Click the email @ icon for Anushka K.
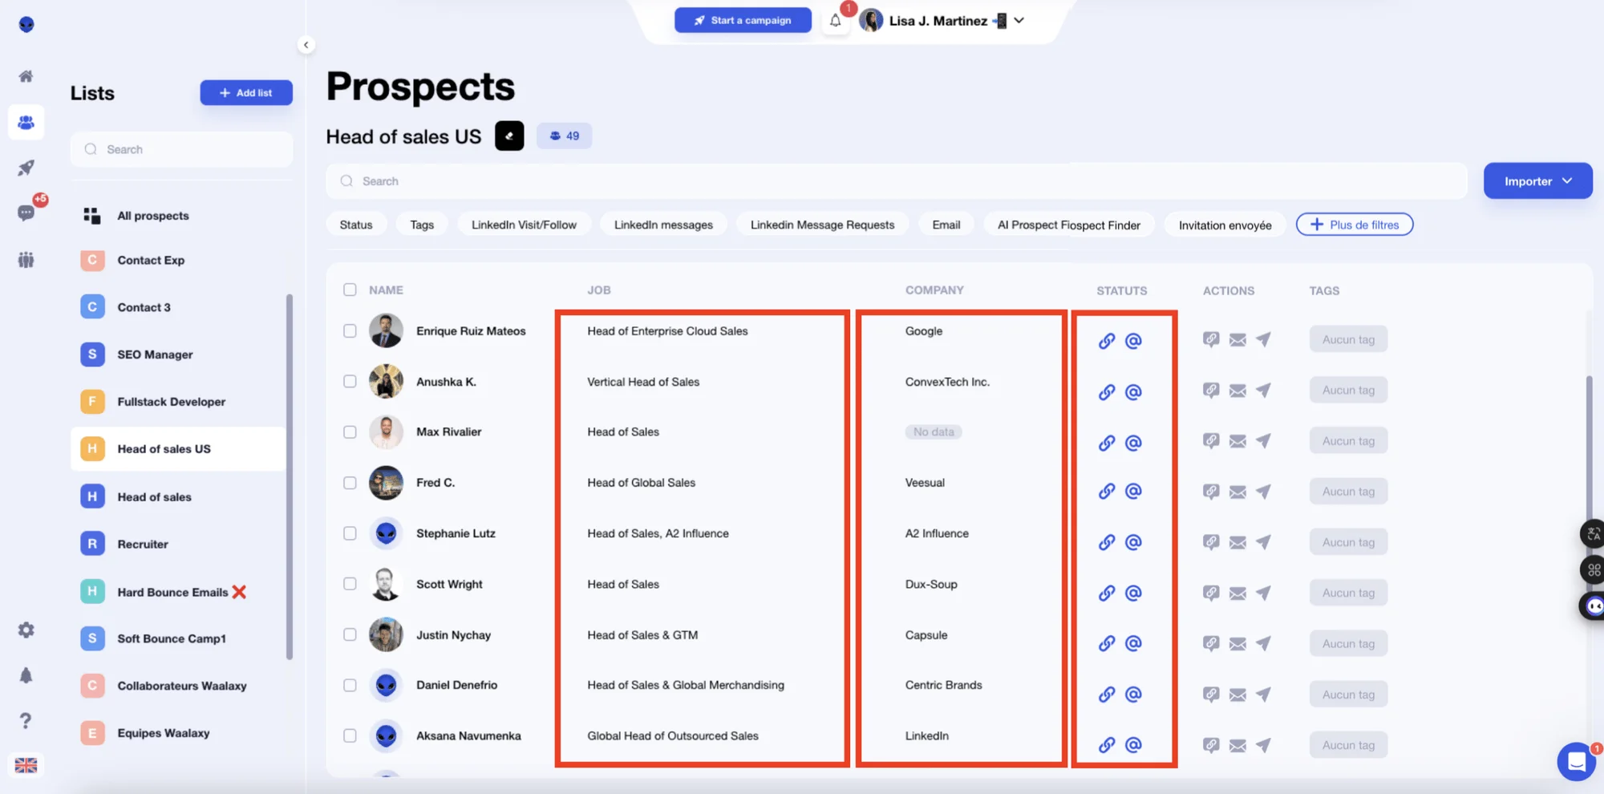This screenshot has height=794, width=1604. click(1133, 391)
